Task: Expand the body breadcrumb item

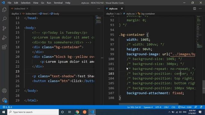Action: coord(55,14)
